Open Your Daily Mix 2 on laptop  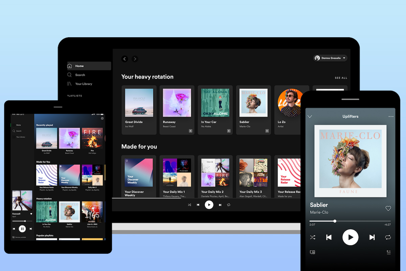215,176
